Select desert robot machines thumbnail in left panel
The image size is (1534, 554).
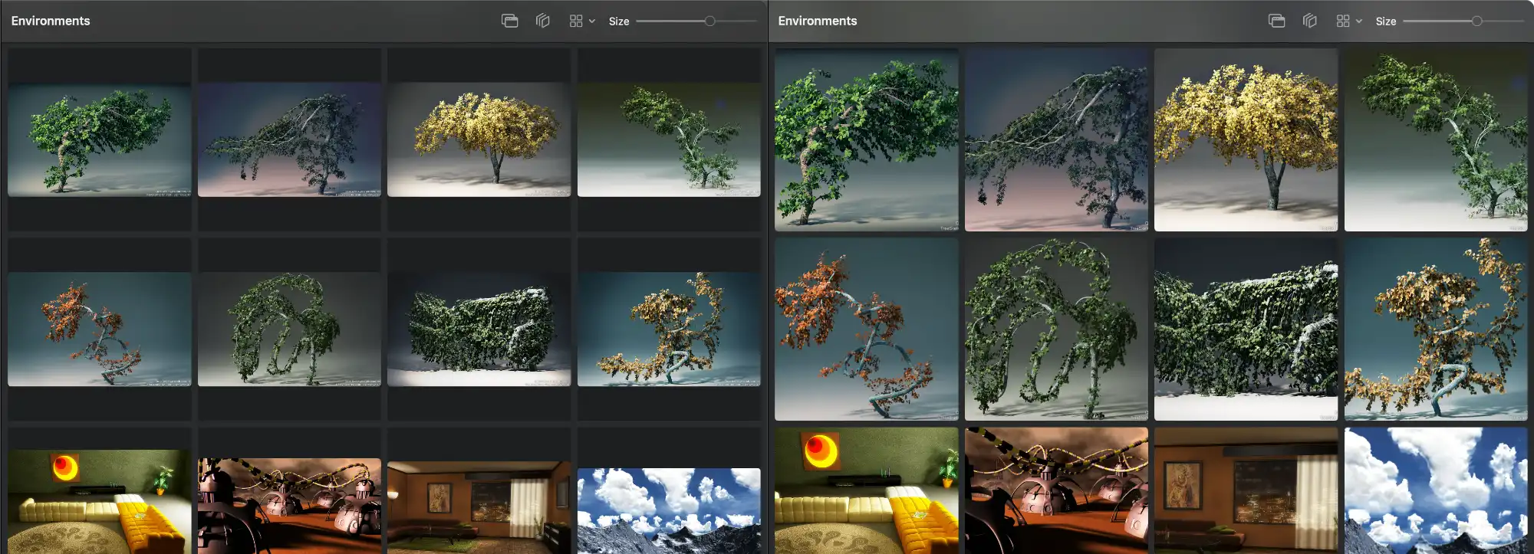(x=289, y=506)
